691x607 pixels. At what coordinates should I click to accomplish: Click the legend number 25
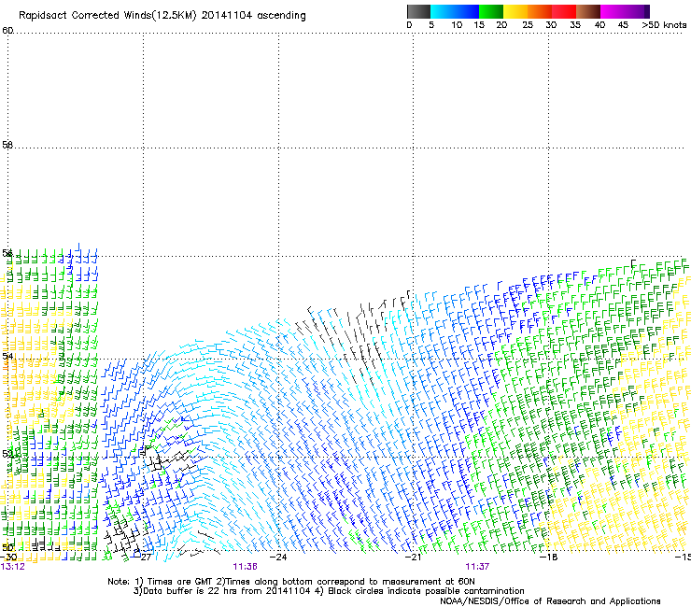(x=528, y=25)
